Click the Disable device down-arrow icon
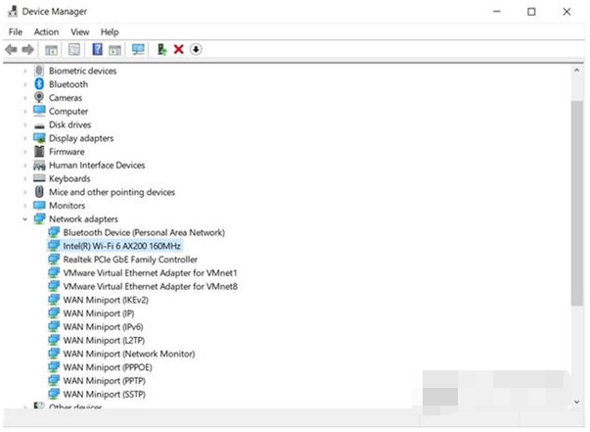590x432 pixels. point(196,49)
